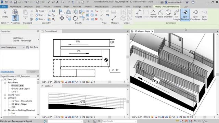The width and height of the screenshot is (219, 123).
Task: Open the View ribbon tab
Action: coord(128,6)
